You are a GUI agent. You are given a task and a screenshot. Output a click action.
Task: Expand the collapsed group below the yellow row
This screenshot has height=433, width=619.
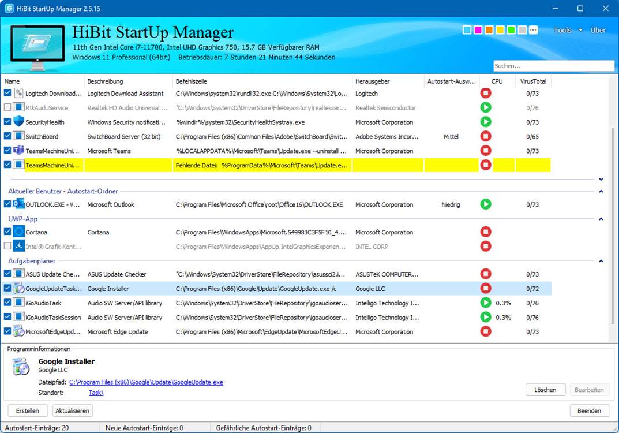pyautogui.click(x=601, y=180)
